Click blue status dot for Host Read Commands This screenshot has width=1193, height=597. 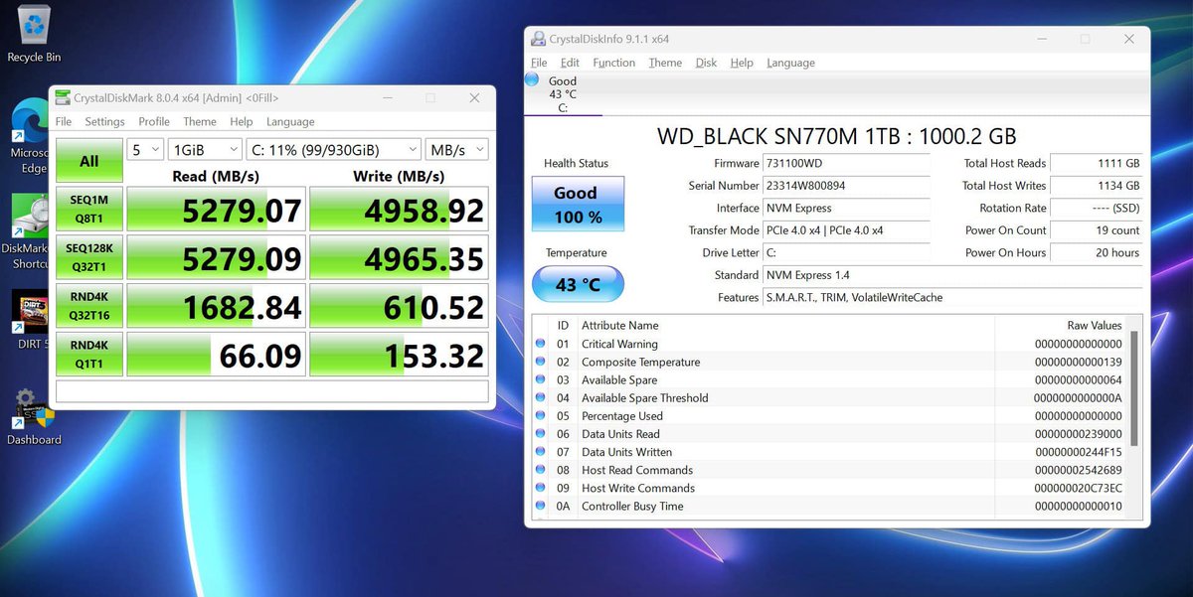pos(541,470)
